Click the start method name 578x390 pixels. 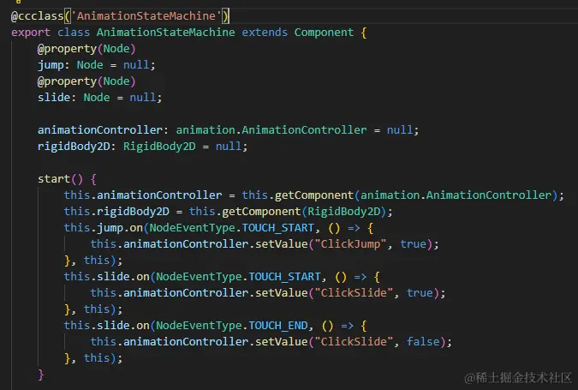point(54,179)
